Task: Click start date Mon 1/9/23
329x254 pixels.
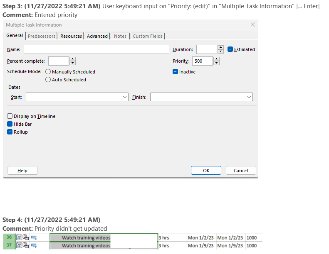Action: click(x=201, y=246)
